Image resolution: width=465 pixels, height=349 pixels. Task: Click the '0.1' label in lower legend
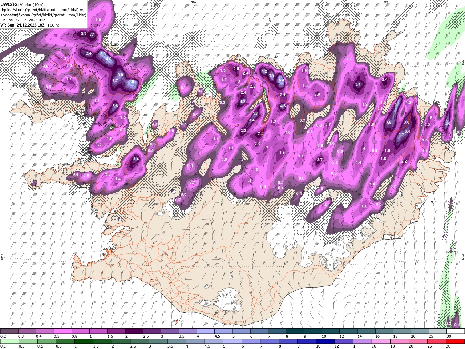click(x=3, y=346)
